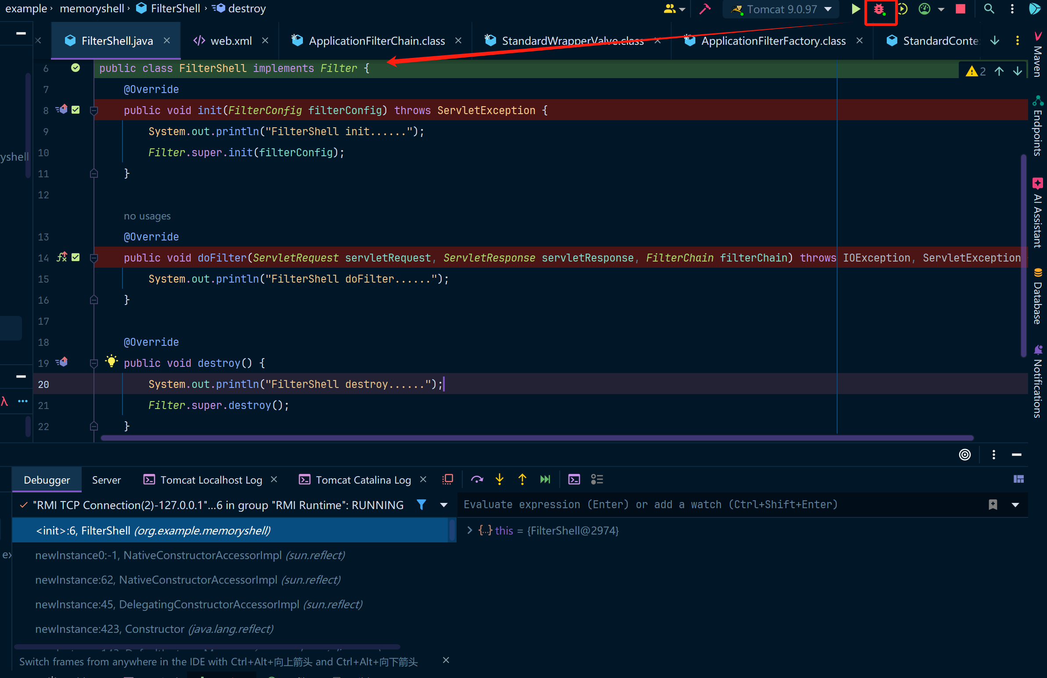Screen dimensions: 1047x678
Task: Open the top toolbar more-actions menu
Action: (1012, 9)
